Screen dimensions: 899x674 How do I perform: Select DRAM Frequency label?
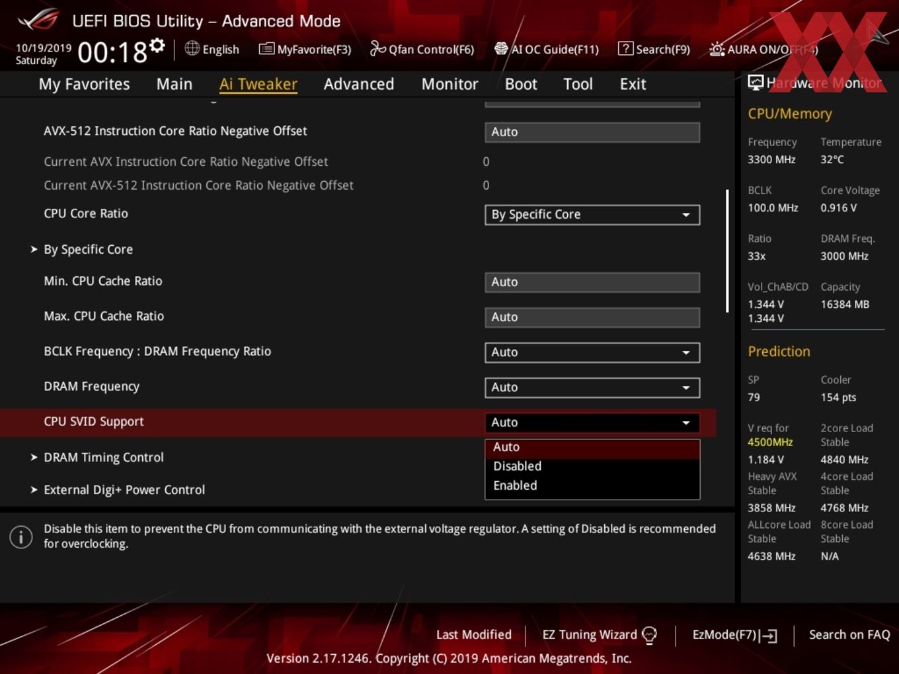pyautogui.click(x=92, y=387)
